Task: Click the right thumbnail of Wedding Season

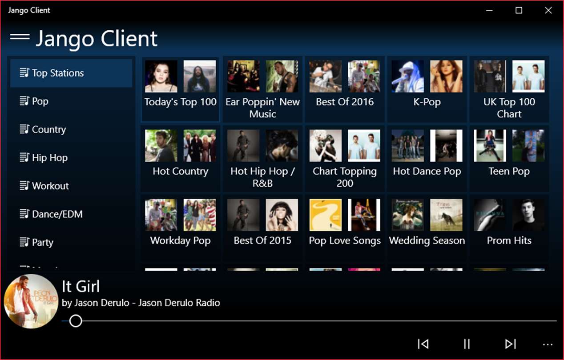Action: pyautogui.click(x=446, y=215)
